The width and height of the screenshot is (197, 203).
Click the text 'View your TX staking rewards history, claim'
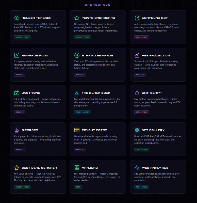coord(96,61)
